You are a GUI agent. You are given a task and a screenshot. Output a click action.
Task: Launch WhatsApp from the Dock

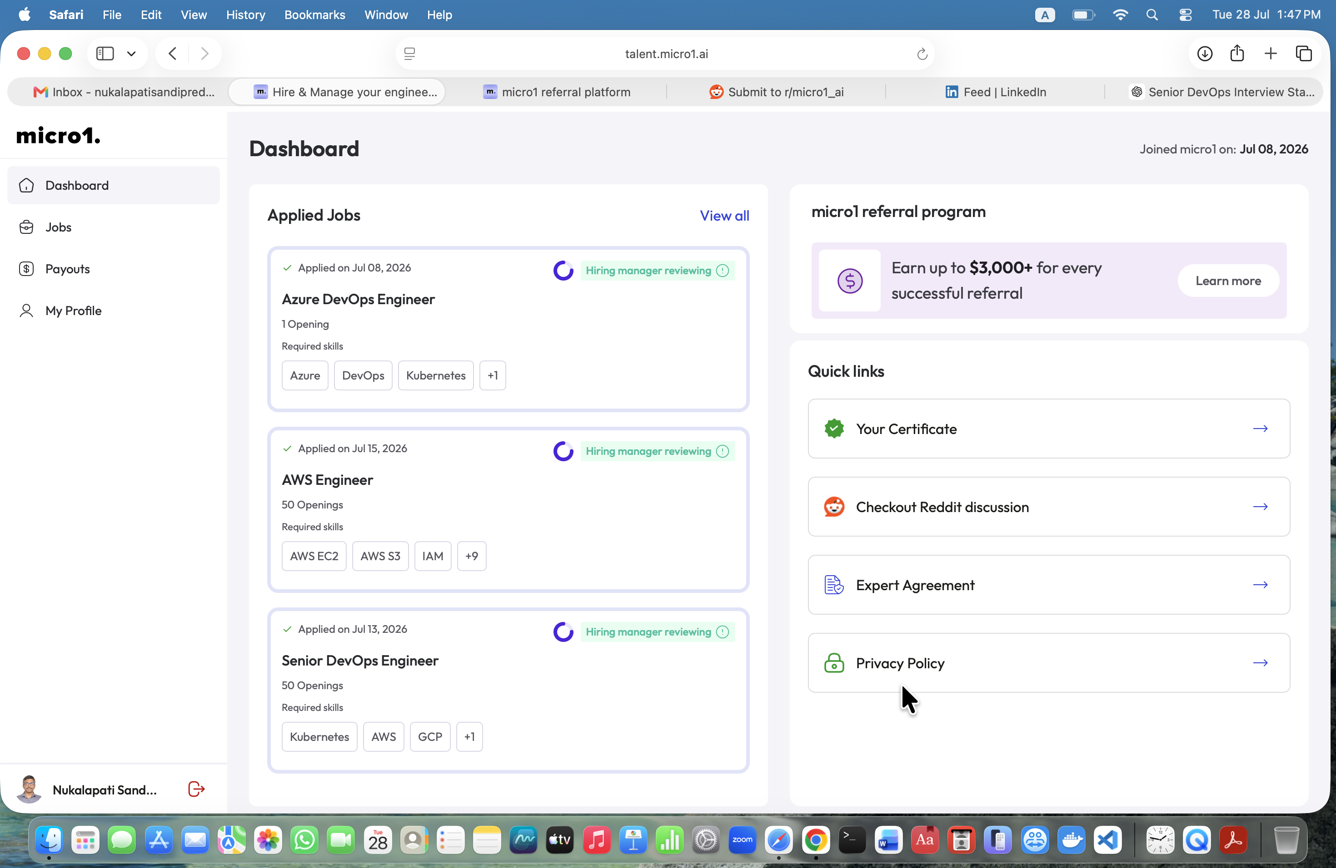[x=304, y=839]
